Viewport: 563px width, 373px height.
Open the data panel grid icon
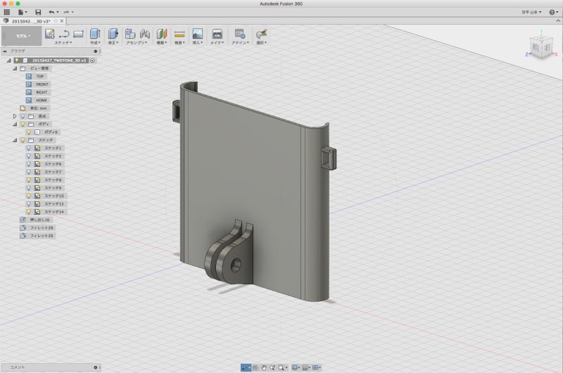7,12
